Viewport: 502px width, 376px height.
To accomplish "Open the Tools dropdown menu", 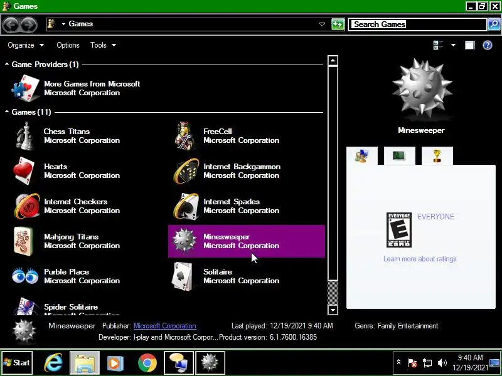I will pos(103,45).
